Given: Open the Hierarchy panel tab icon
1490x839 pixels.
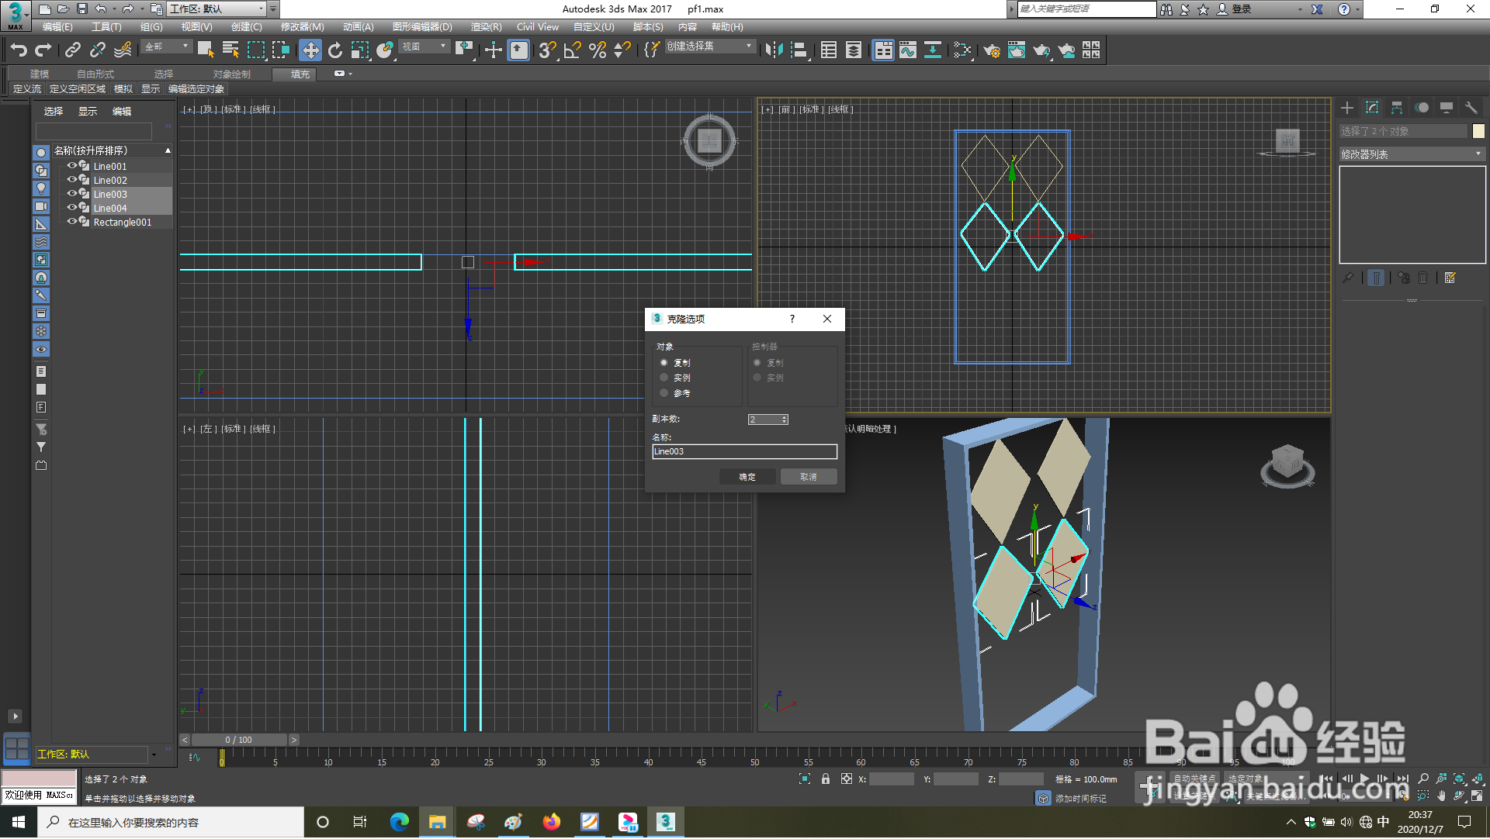Looking at the screenshot, I should coord(1397,108).
